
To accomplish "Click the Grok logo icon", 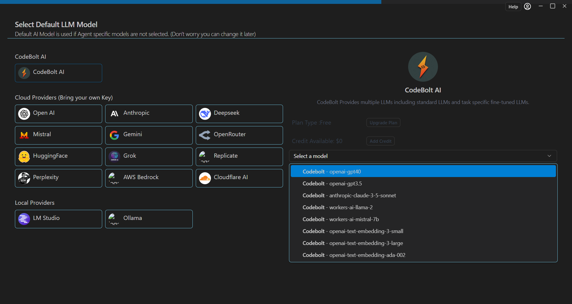I will (x=114, y=156).
